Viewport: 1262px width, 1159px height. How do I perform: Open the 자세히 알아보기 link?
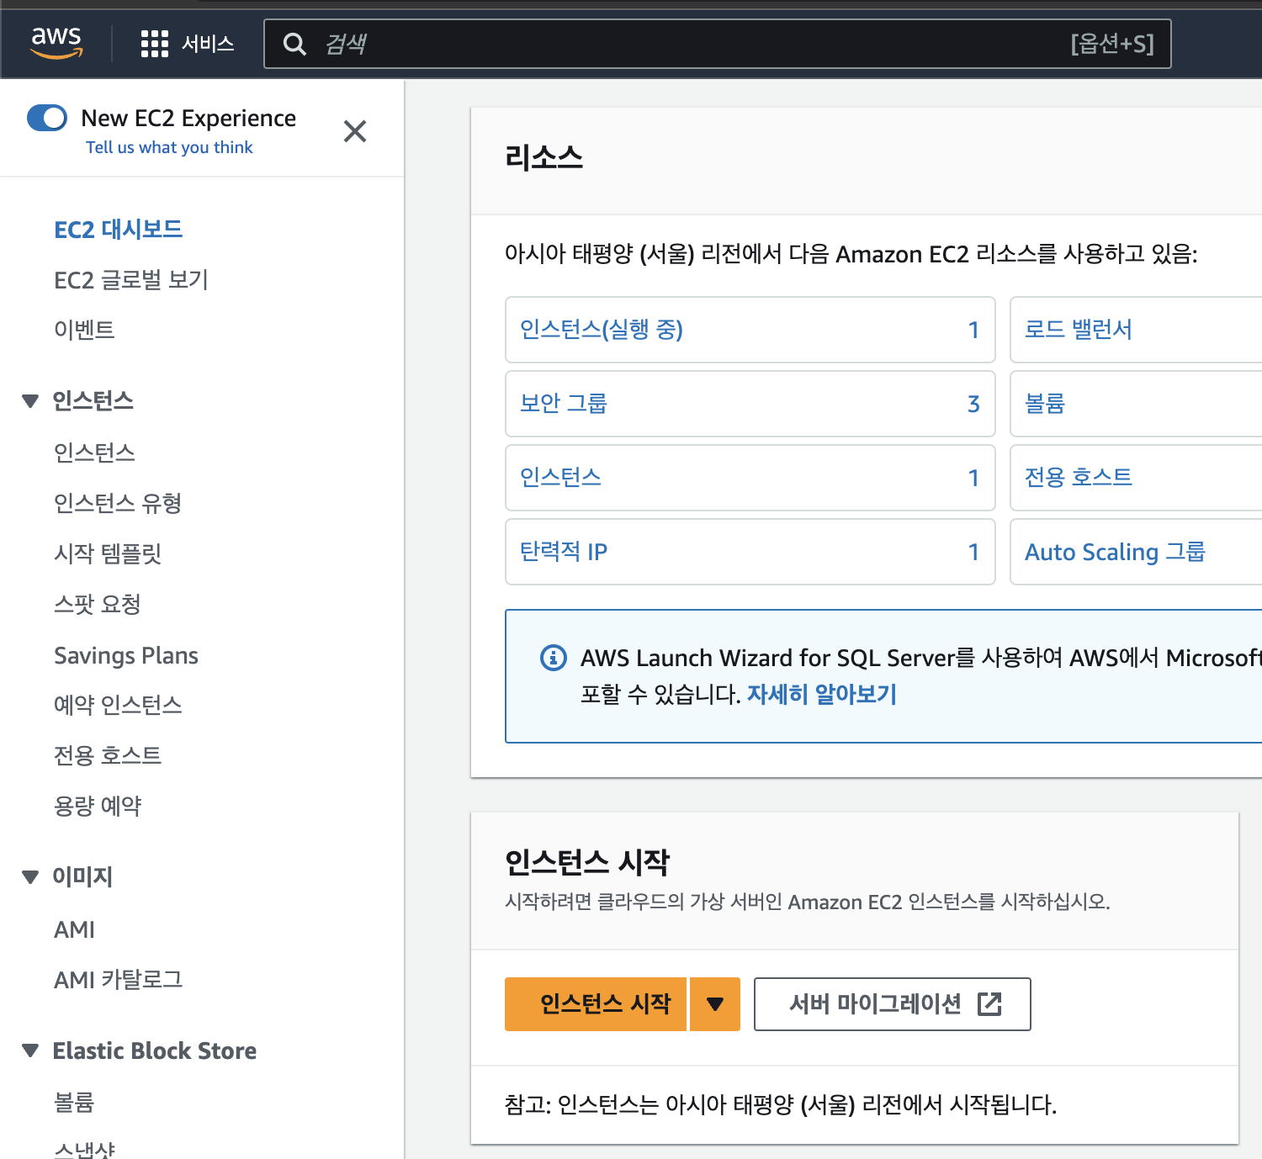pos(821,694)
